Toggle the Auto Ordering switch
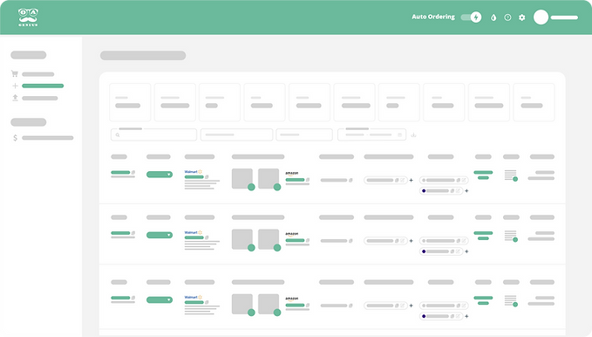Image resolution: width=592 pixels, height=337 pixels. point(471,17)
